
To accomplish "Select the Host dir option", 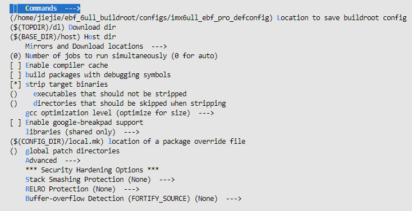I will pos(63,37).
